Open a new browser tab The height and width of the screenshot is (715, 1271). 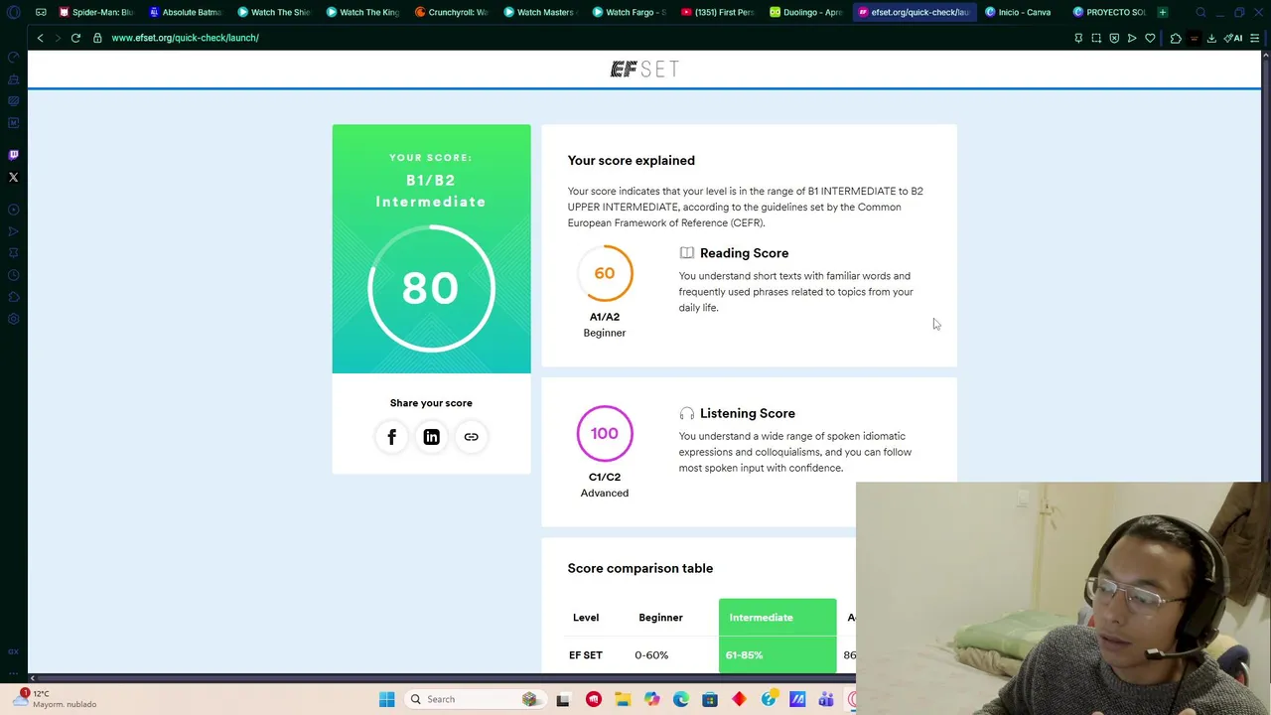(1163, 12)
